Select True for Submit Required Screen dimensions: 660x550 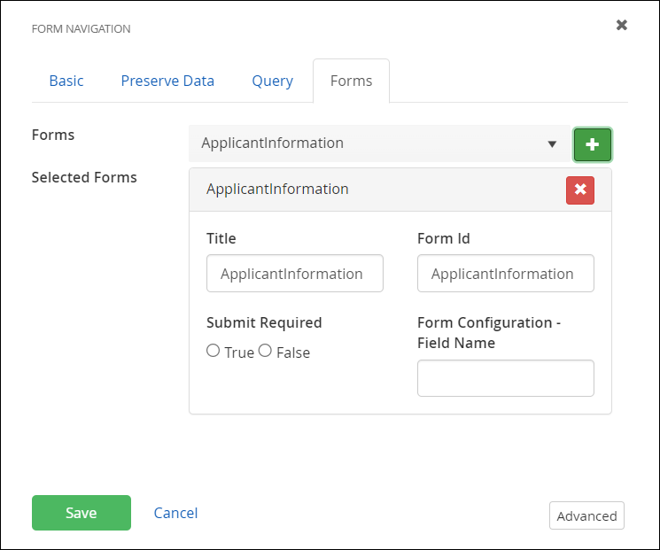click(x=214, y=351)
